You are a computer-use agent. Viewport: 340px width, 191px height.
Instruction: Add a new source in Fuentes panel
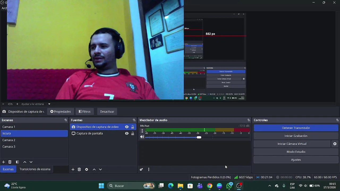[x=73, y=169]
